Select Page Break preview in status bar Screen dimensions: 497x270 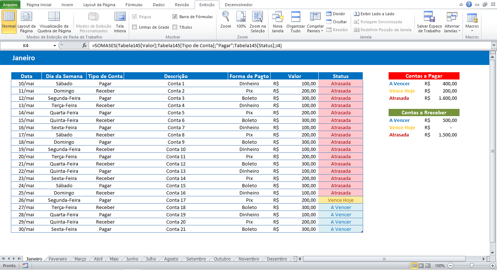click(428, 266)
